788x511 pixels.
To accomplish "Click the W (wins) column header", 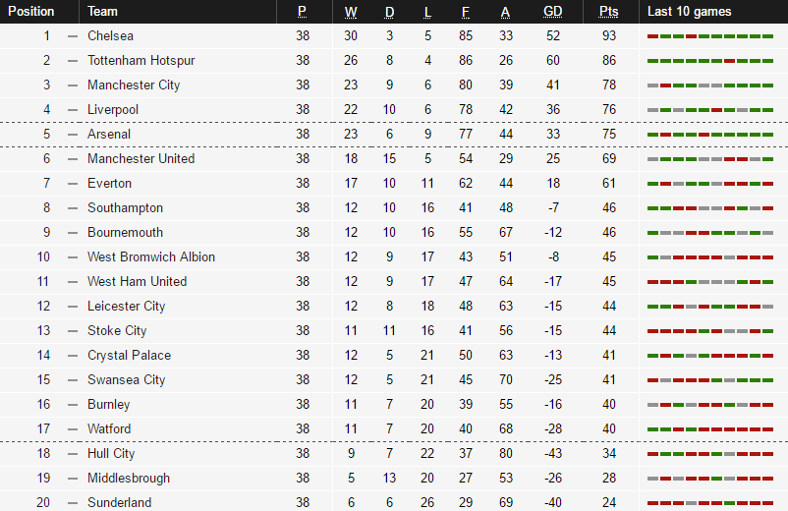I will point(351,12).
